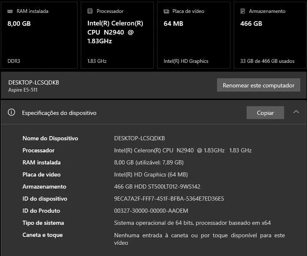Image resolution: width=307 pixels, height=256 pixels.
Task: Click Placa de vídeo label in specifications list
Action: (x=42, y=174)
